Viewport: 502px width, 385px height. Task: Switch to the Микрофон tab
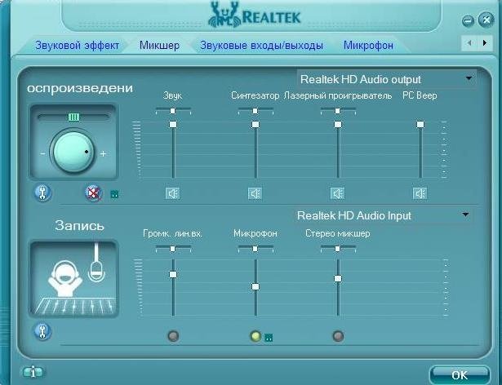(368, 45)
